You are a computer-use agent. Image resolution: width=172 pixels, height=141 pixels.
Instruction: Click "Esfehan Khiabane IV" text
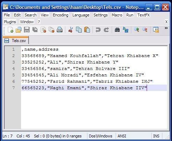coord(114,75)
